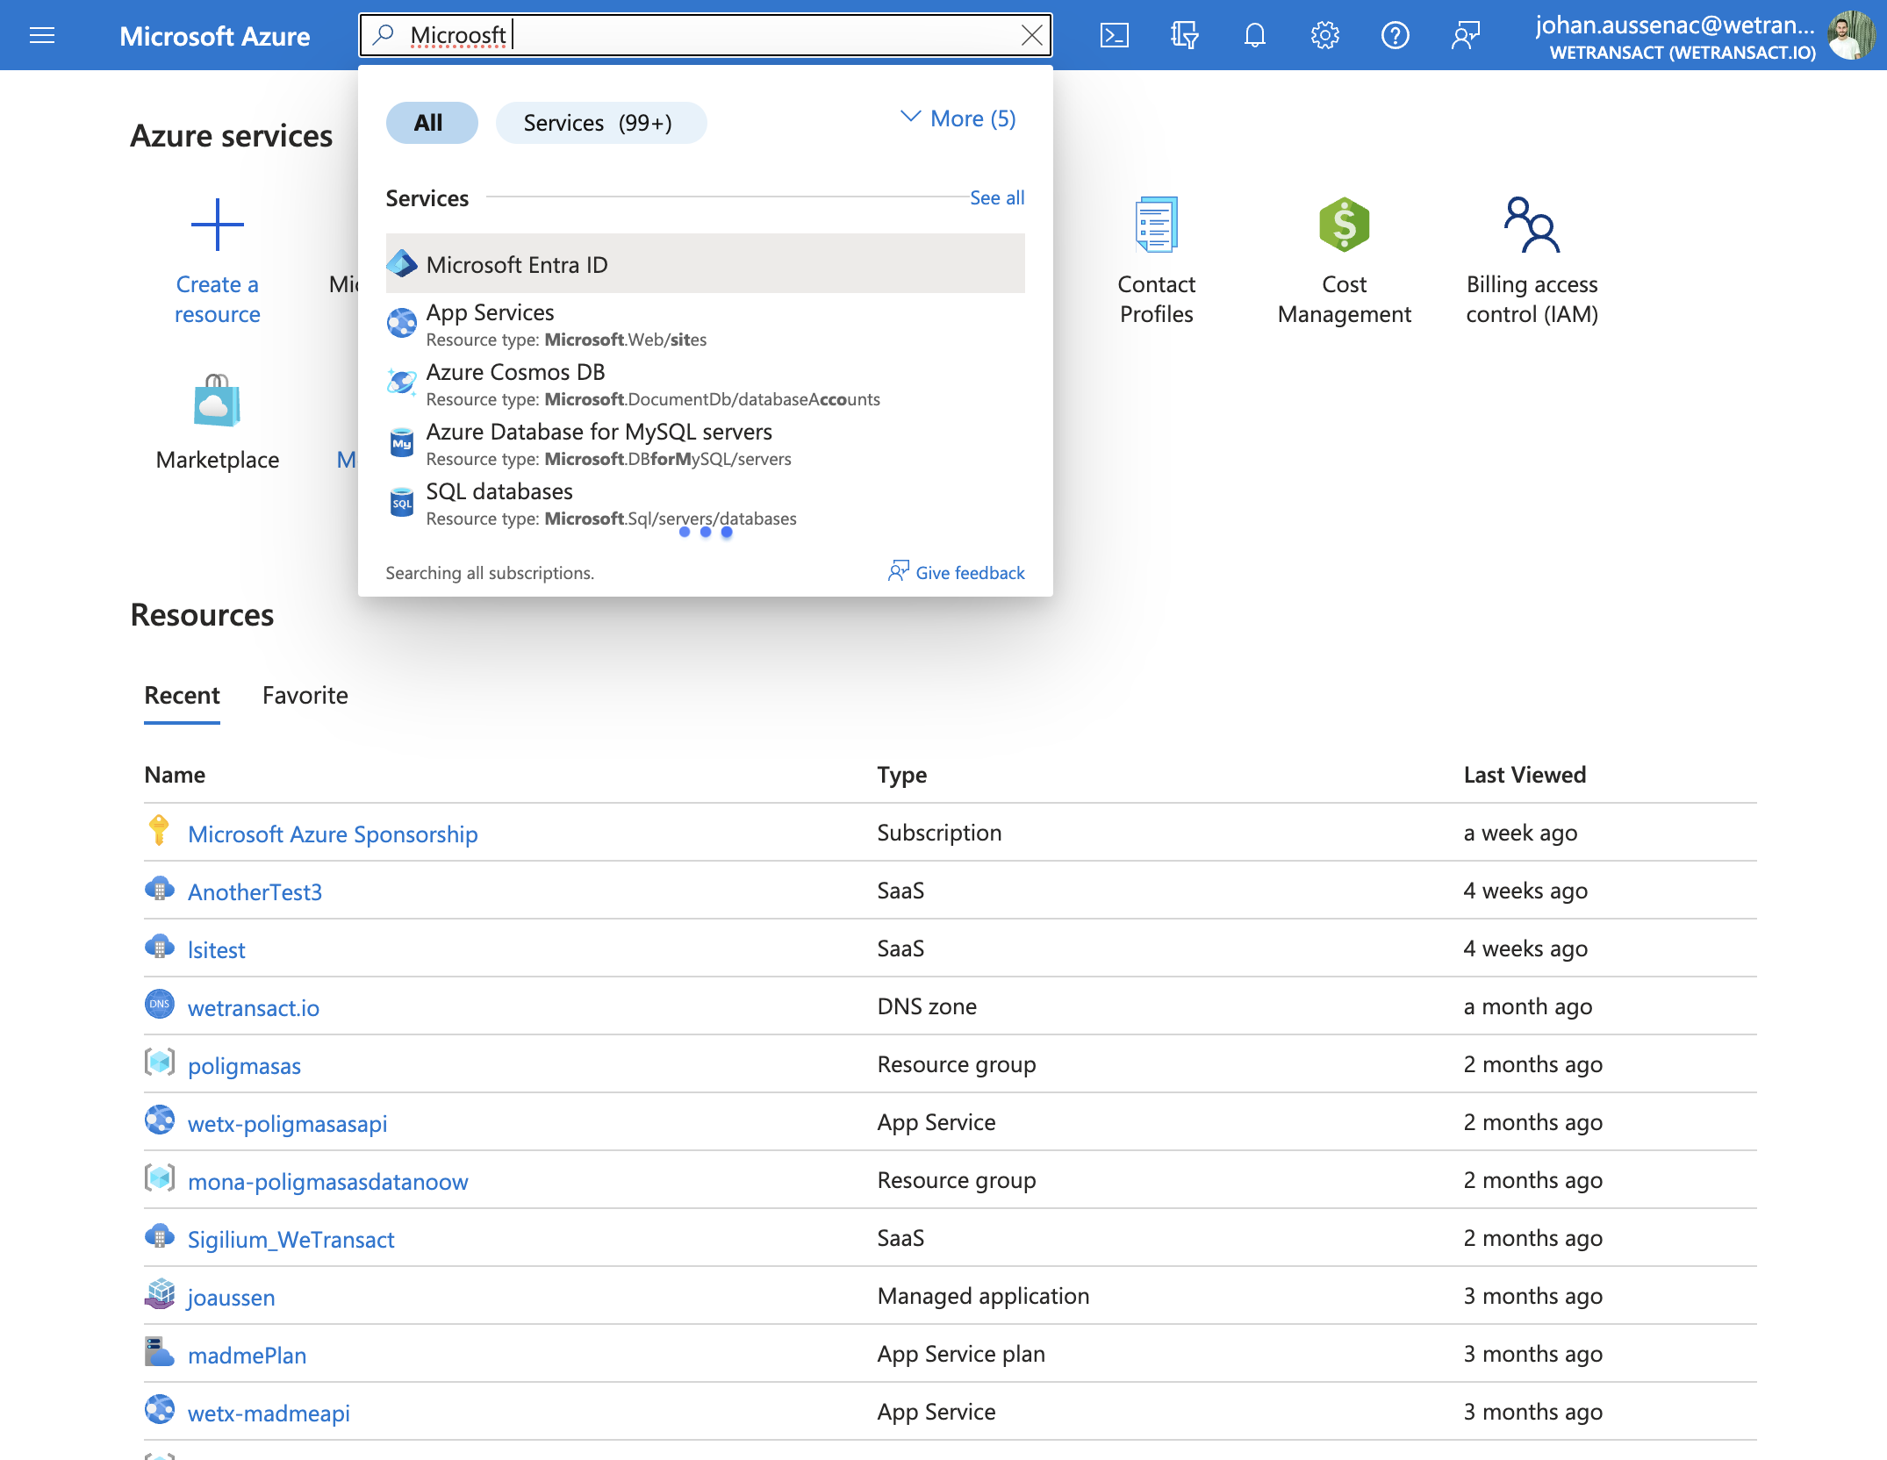Click See all services link
This screenshot has width=1887, height=1460.
(997, 197)
